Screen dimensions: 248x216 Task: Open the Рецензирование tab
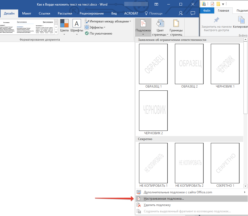tap(92, 13)
